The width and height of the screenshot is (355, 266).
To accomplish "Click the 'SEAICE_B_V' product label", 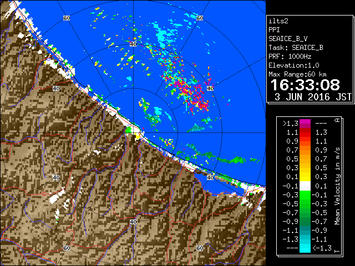I will click(288, 39).
